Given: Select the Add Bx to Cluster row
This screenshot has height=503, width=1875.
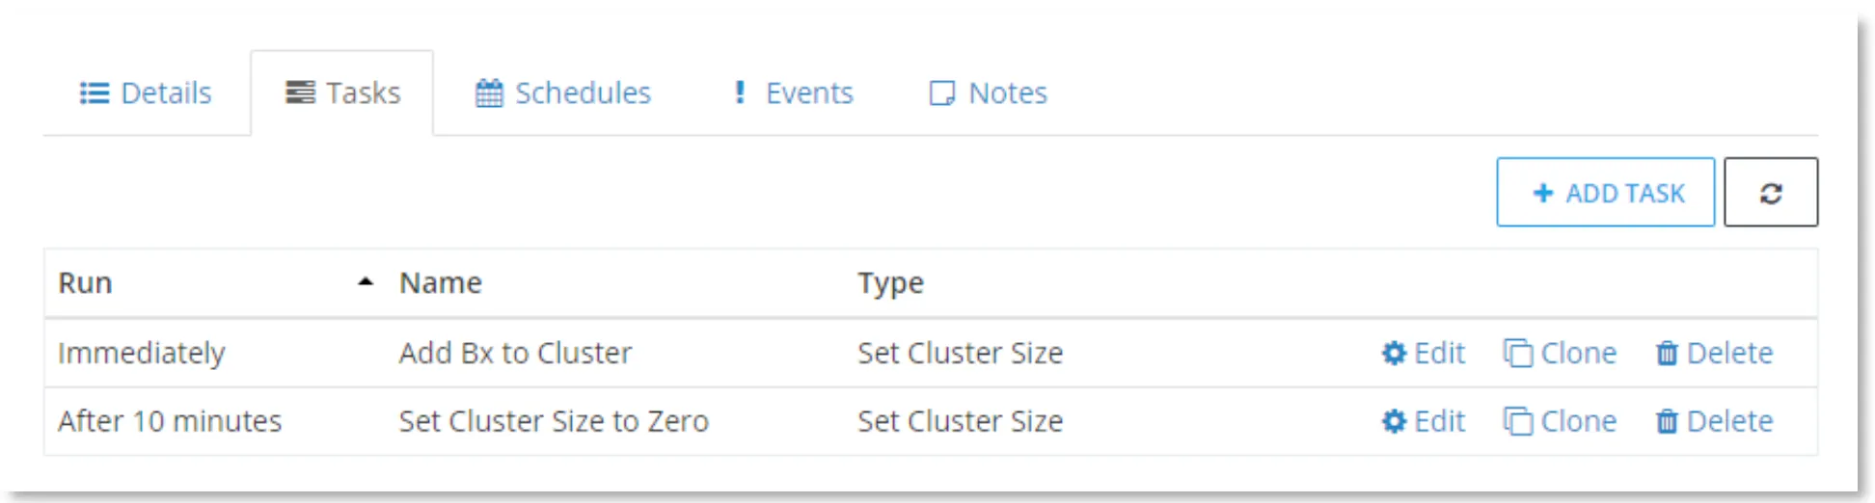Looking at the screenshot, I should pos(931,354).
